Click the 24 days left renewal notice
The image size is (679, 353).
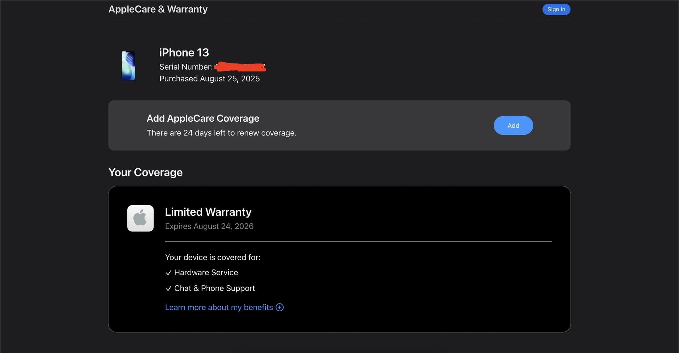point(221,133)
